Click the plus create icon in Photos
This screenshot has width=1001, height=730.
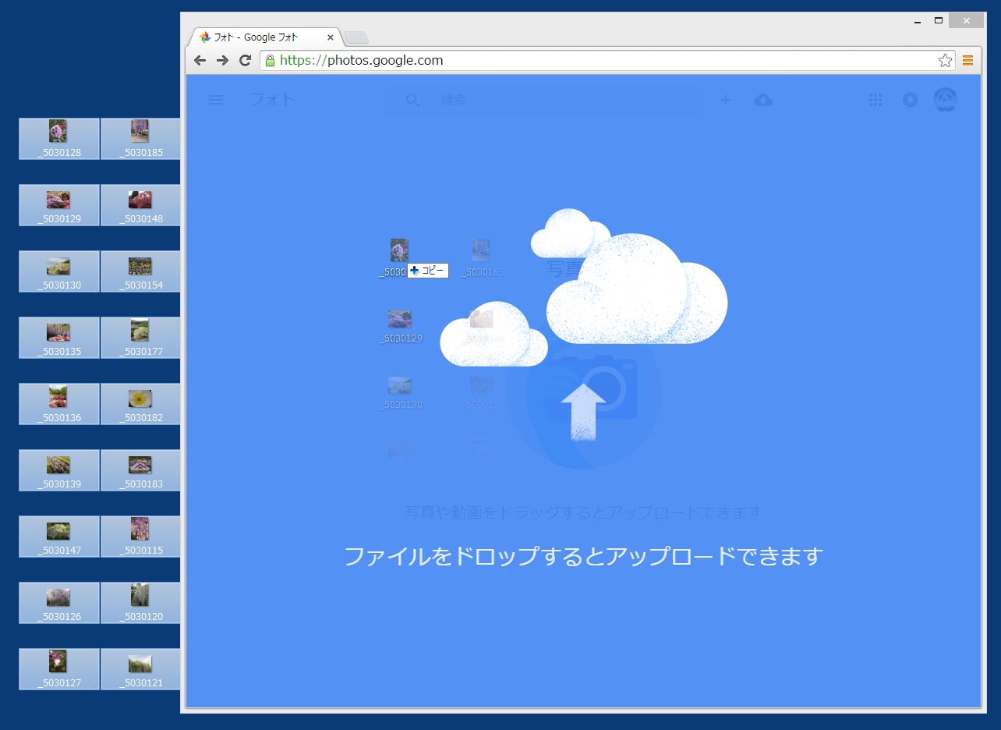[726, 100]
